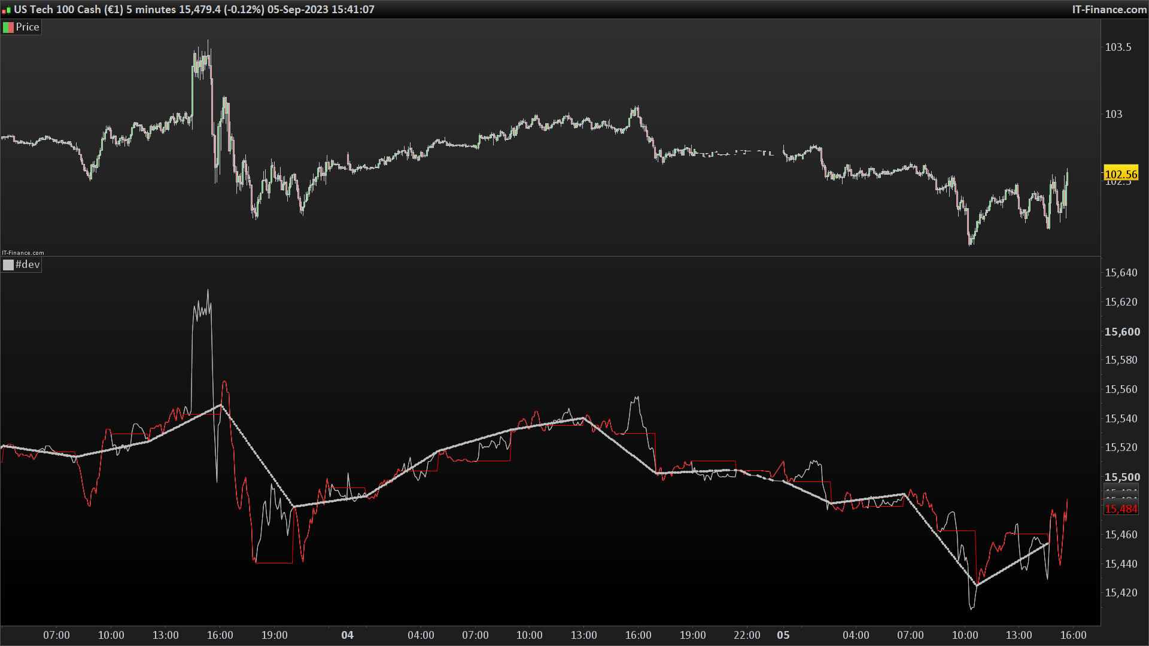Click the 16:00 label at far right of time axis
Image resolution: width=1149 pixels, height=646 pixels.
1073,635
